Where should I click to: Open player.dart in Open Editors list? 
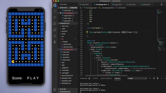pos(68,16)
